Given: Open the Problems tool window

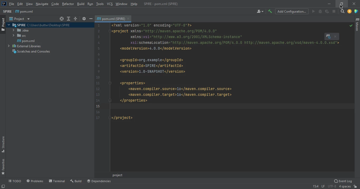Looking at the screenshot, I should pyautogui.click(x=35, y=181).
